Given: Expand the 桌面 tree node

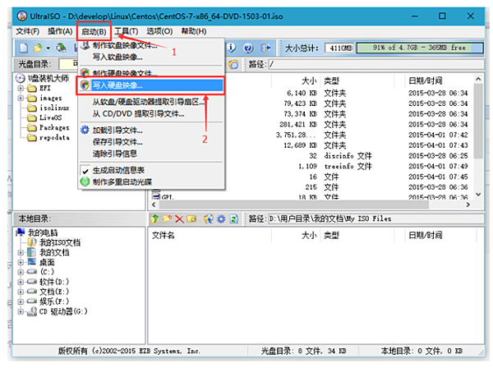Looking at the screenshot, I should click(21, 262).
